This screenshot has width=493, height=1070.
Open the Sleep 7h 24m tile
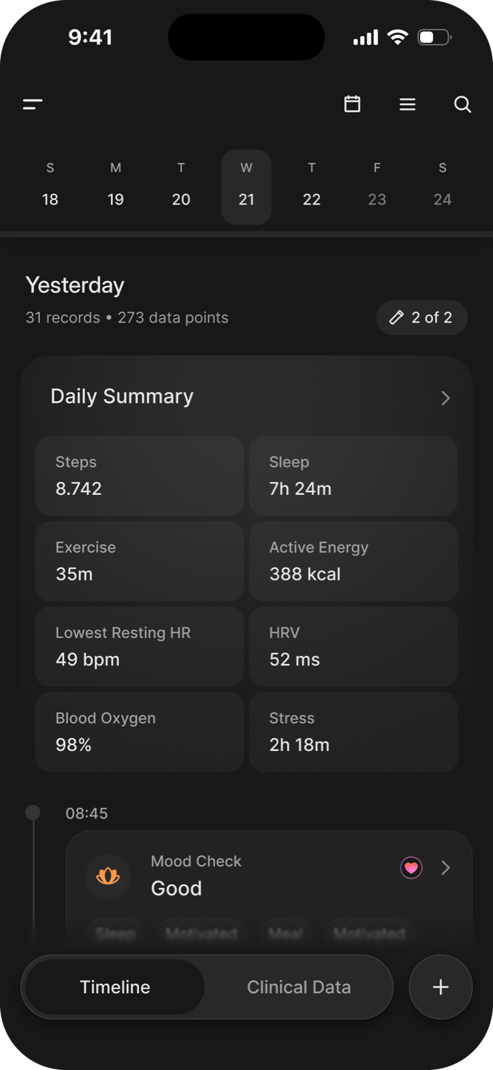click(x=353, y=475)
